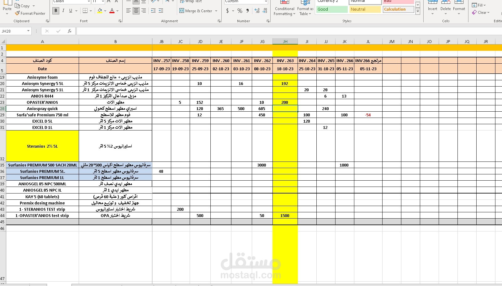This screenshot has width=502, height=286.
Task: Toggle center text alignment
Action: coord(136,11)
